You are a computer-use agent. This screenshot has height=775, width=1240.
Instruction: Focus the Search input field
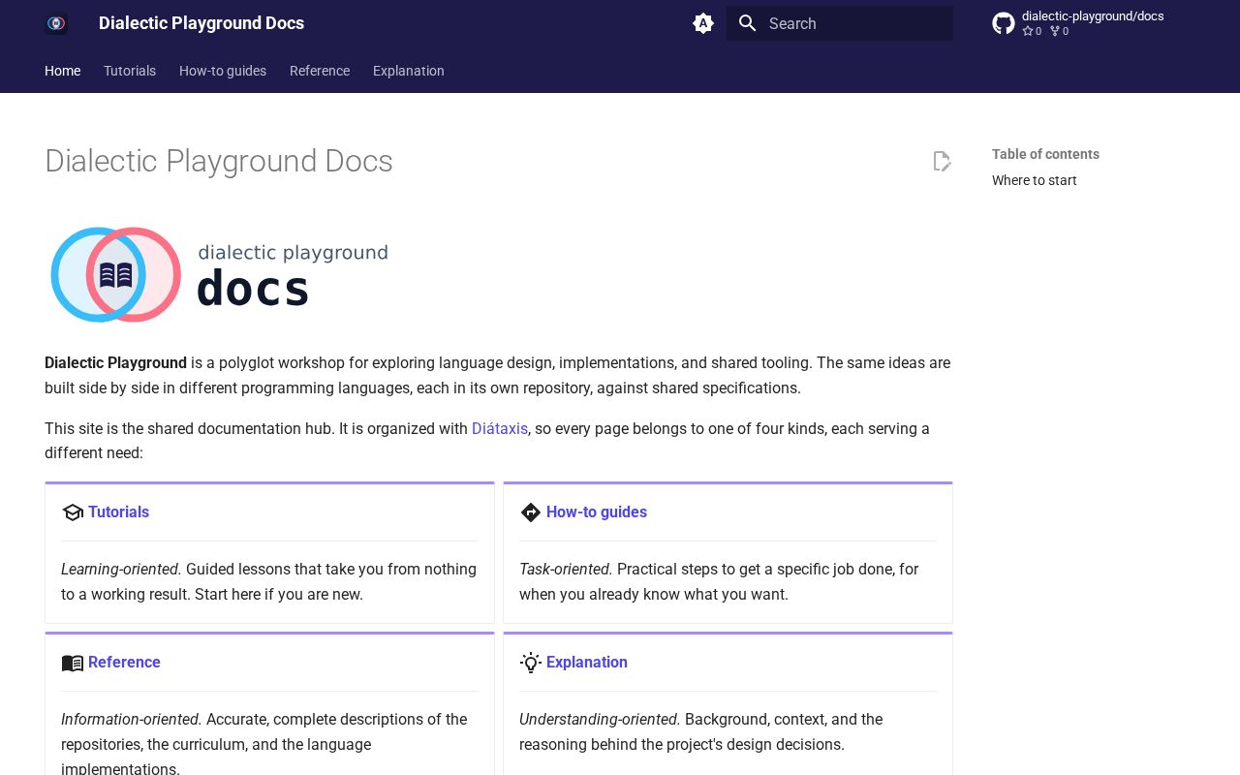[840, 23]
